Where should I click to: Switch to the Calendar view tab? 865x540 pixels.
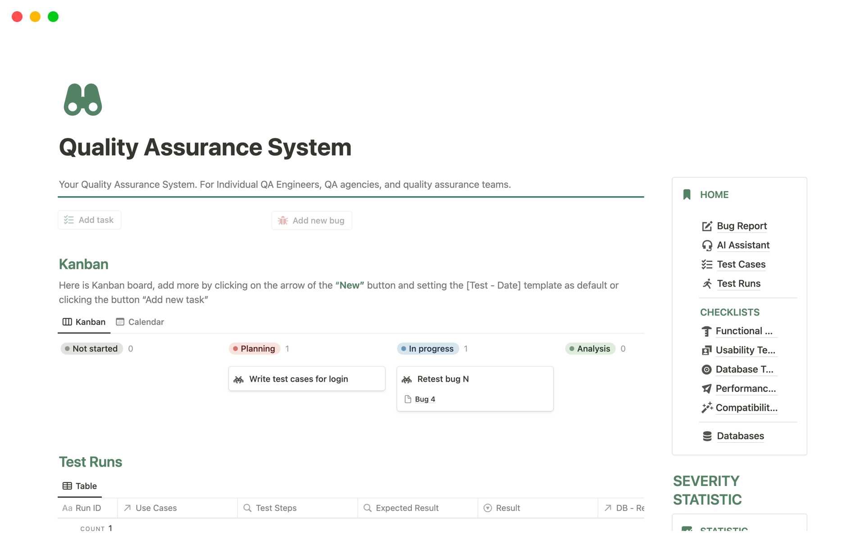[140, 322]
